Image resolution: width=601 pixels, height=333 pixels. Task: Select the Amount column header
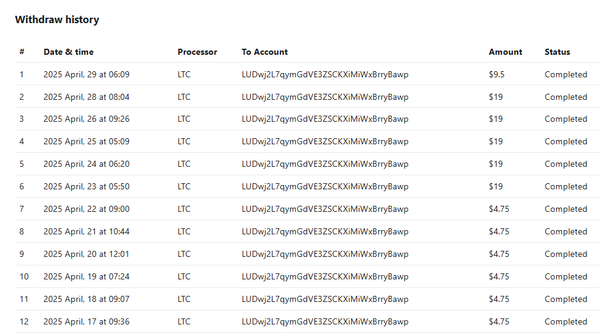point(505,52)
